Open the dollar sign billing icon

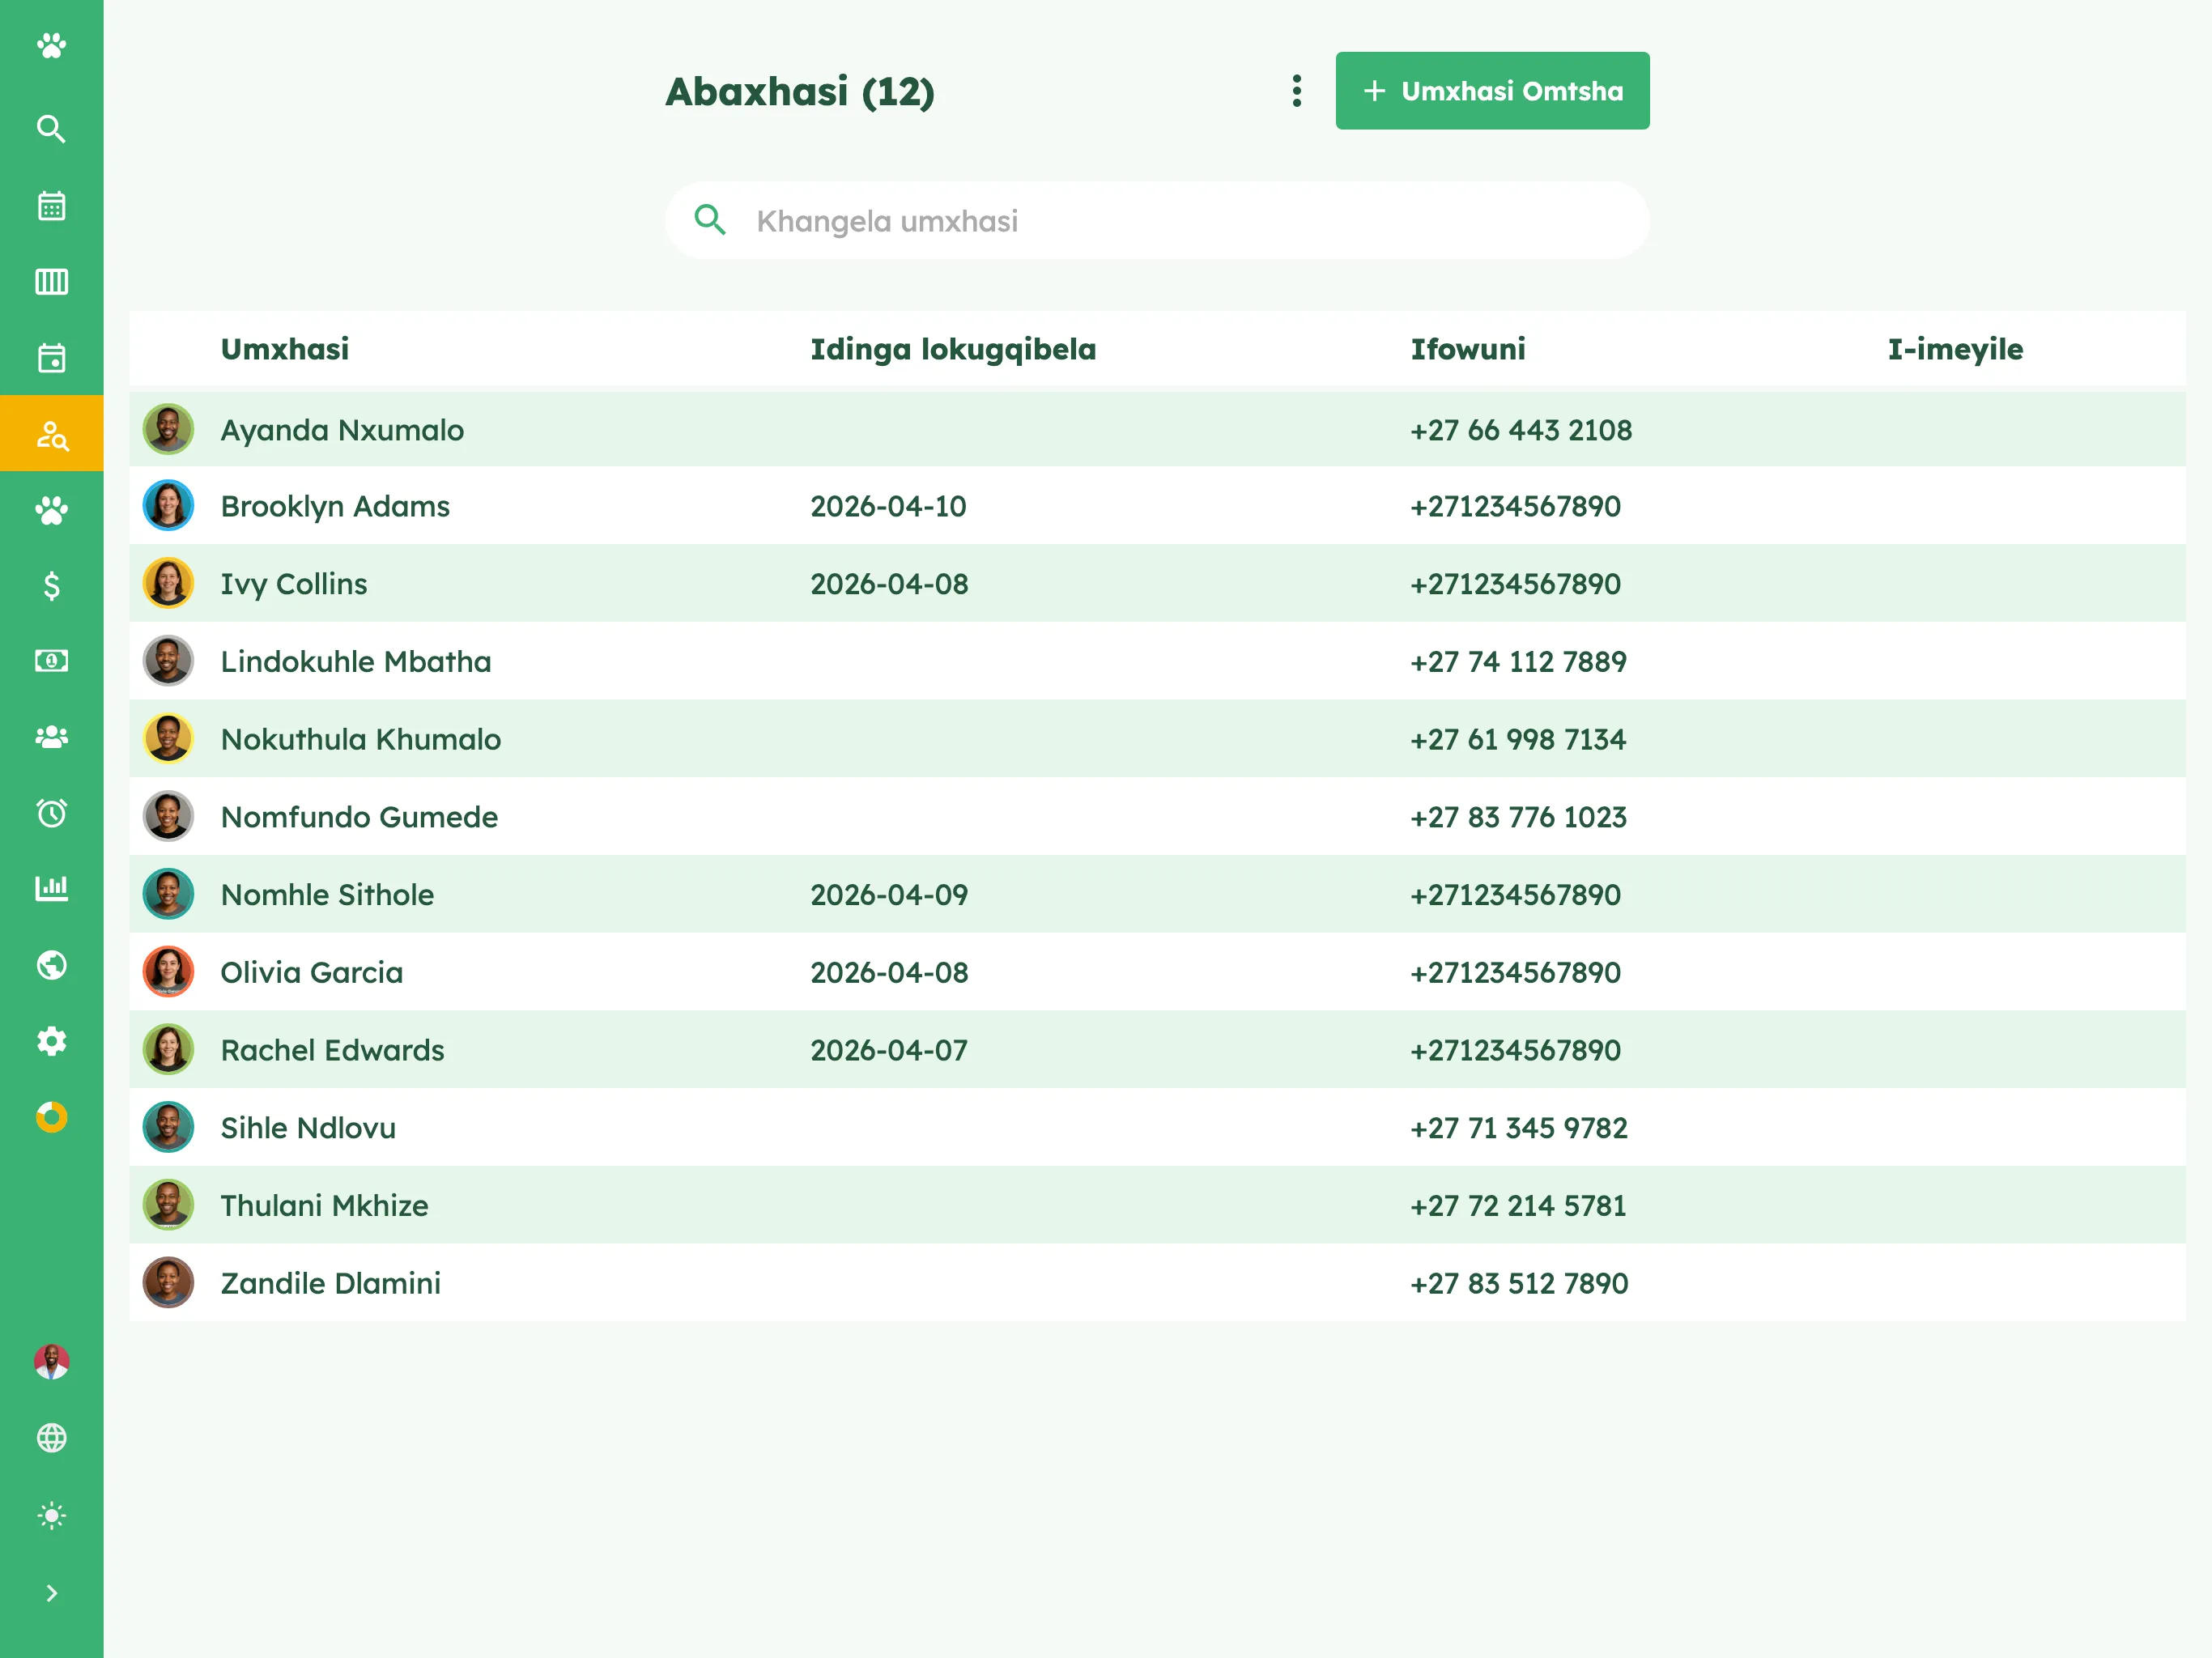click(51, 586)
